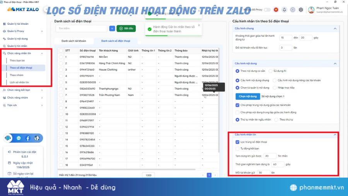Click the previous page arrow

(x=203, y=175)
